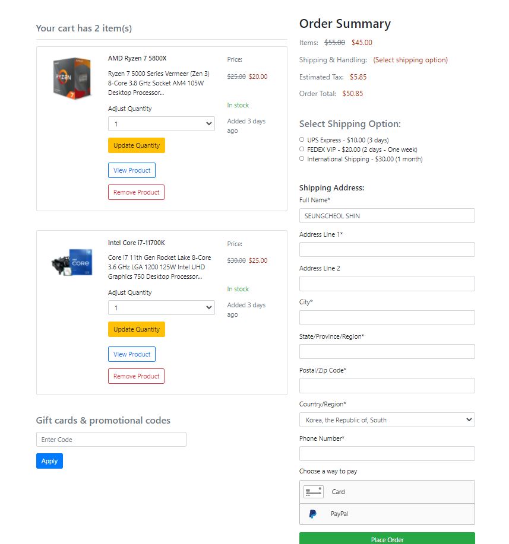This screenshot has height=544, width=509.
Task: Click the Postal/Zip Code field
Action: coord(387,386)
